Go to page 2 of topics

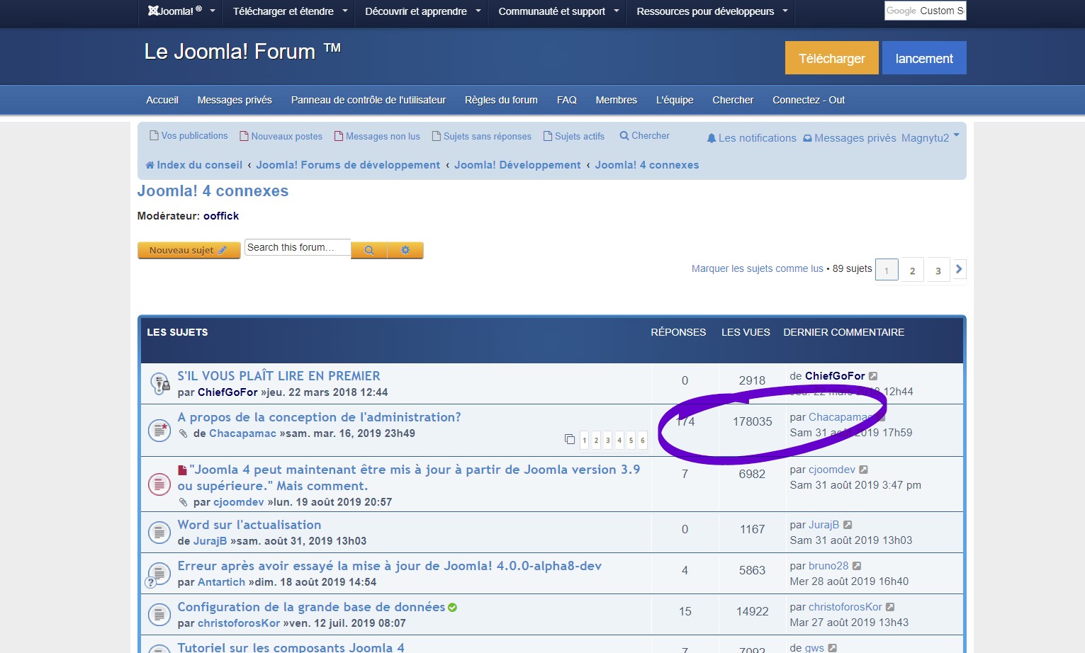912,271
